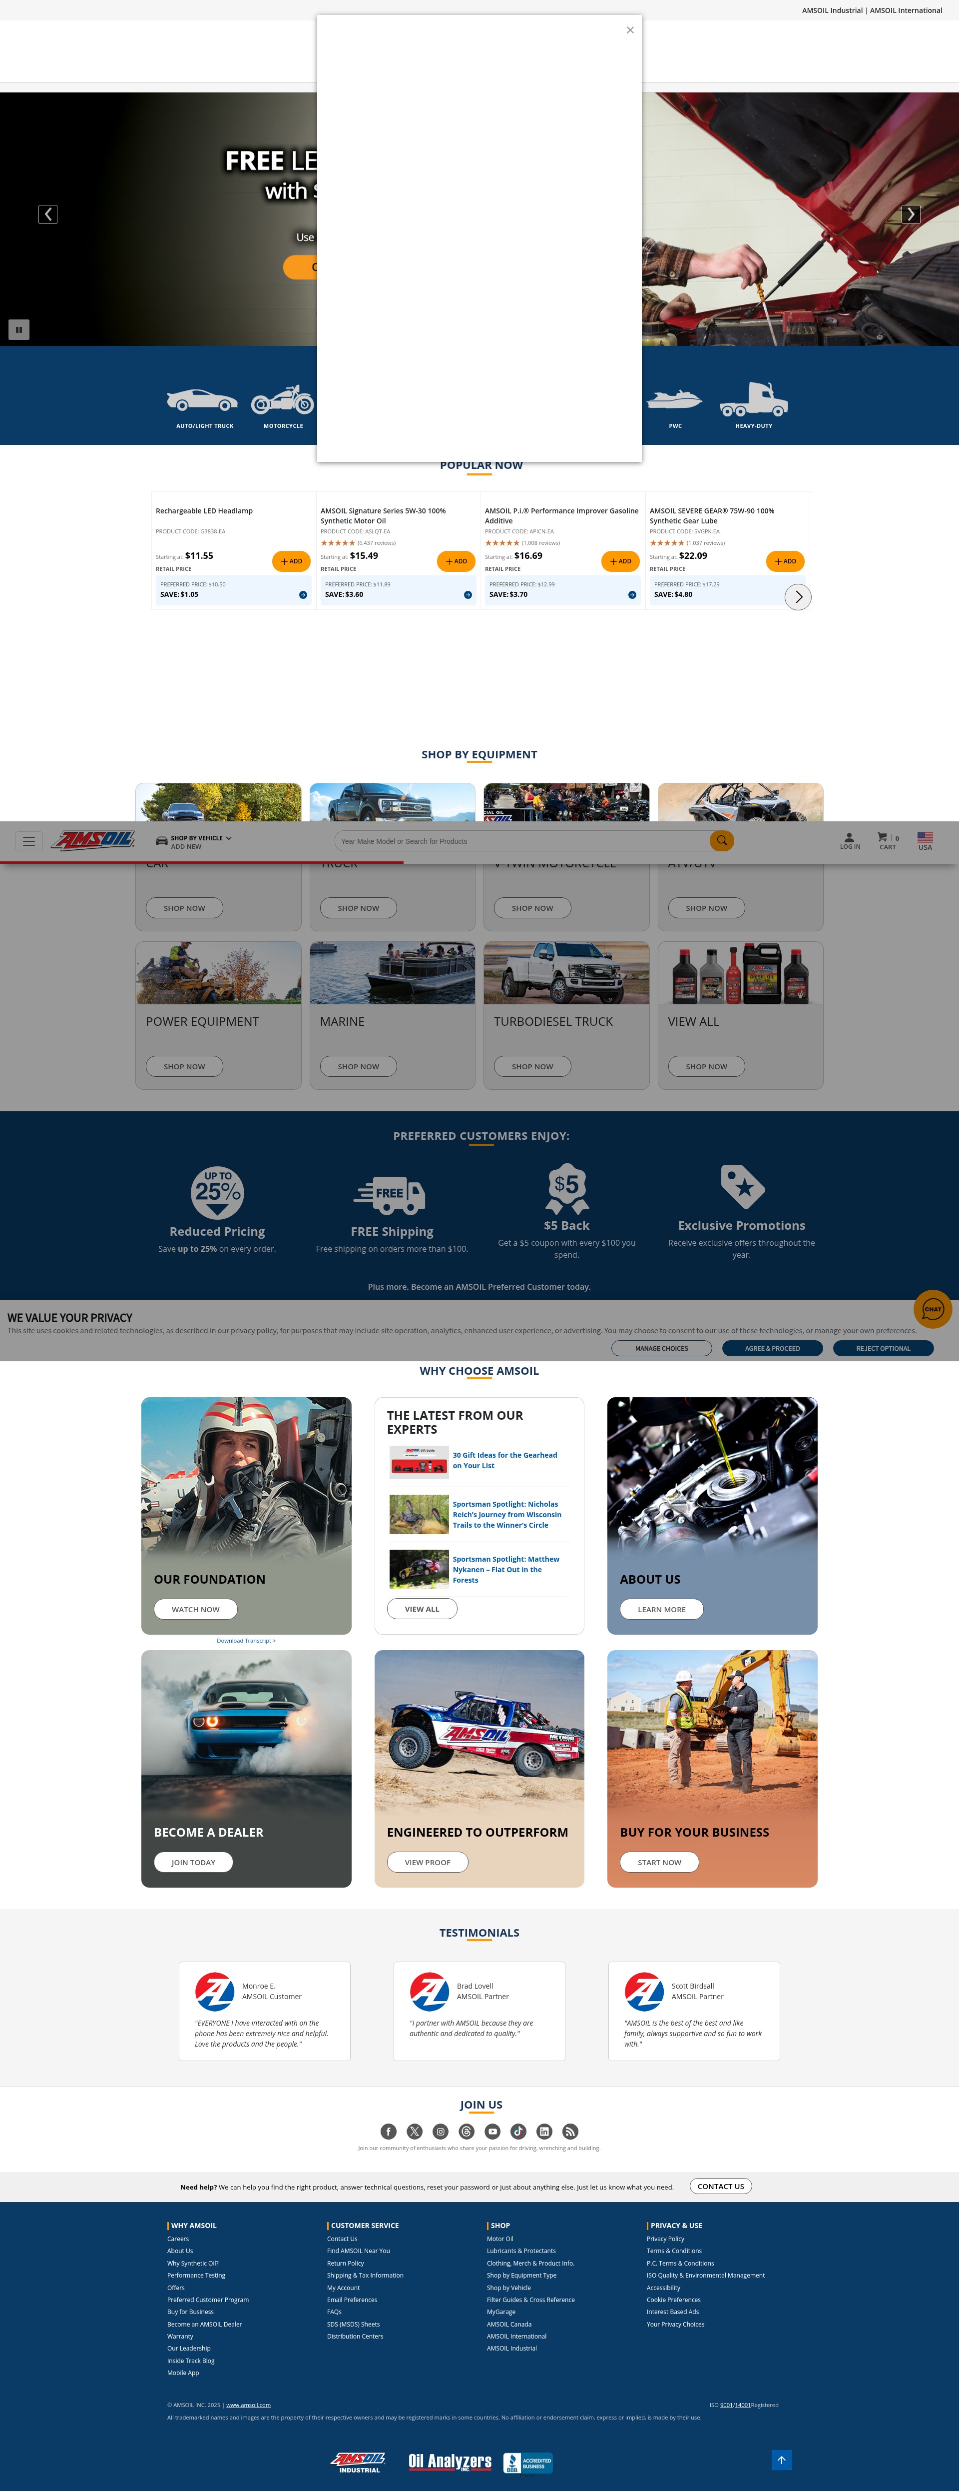Open Log In account icon
The height and width of the screenshot is (2491, 959).
(849, 841)
